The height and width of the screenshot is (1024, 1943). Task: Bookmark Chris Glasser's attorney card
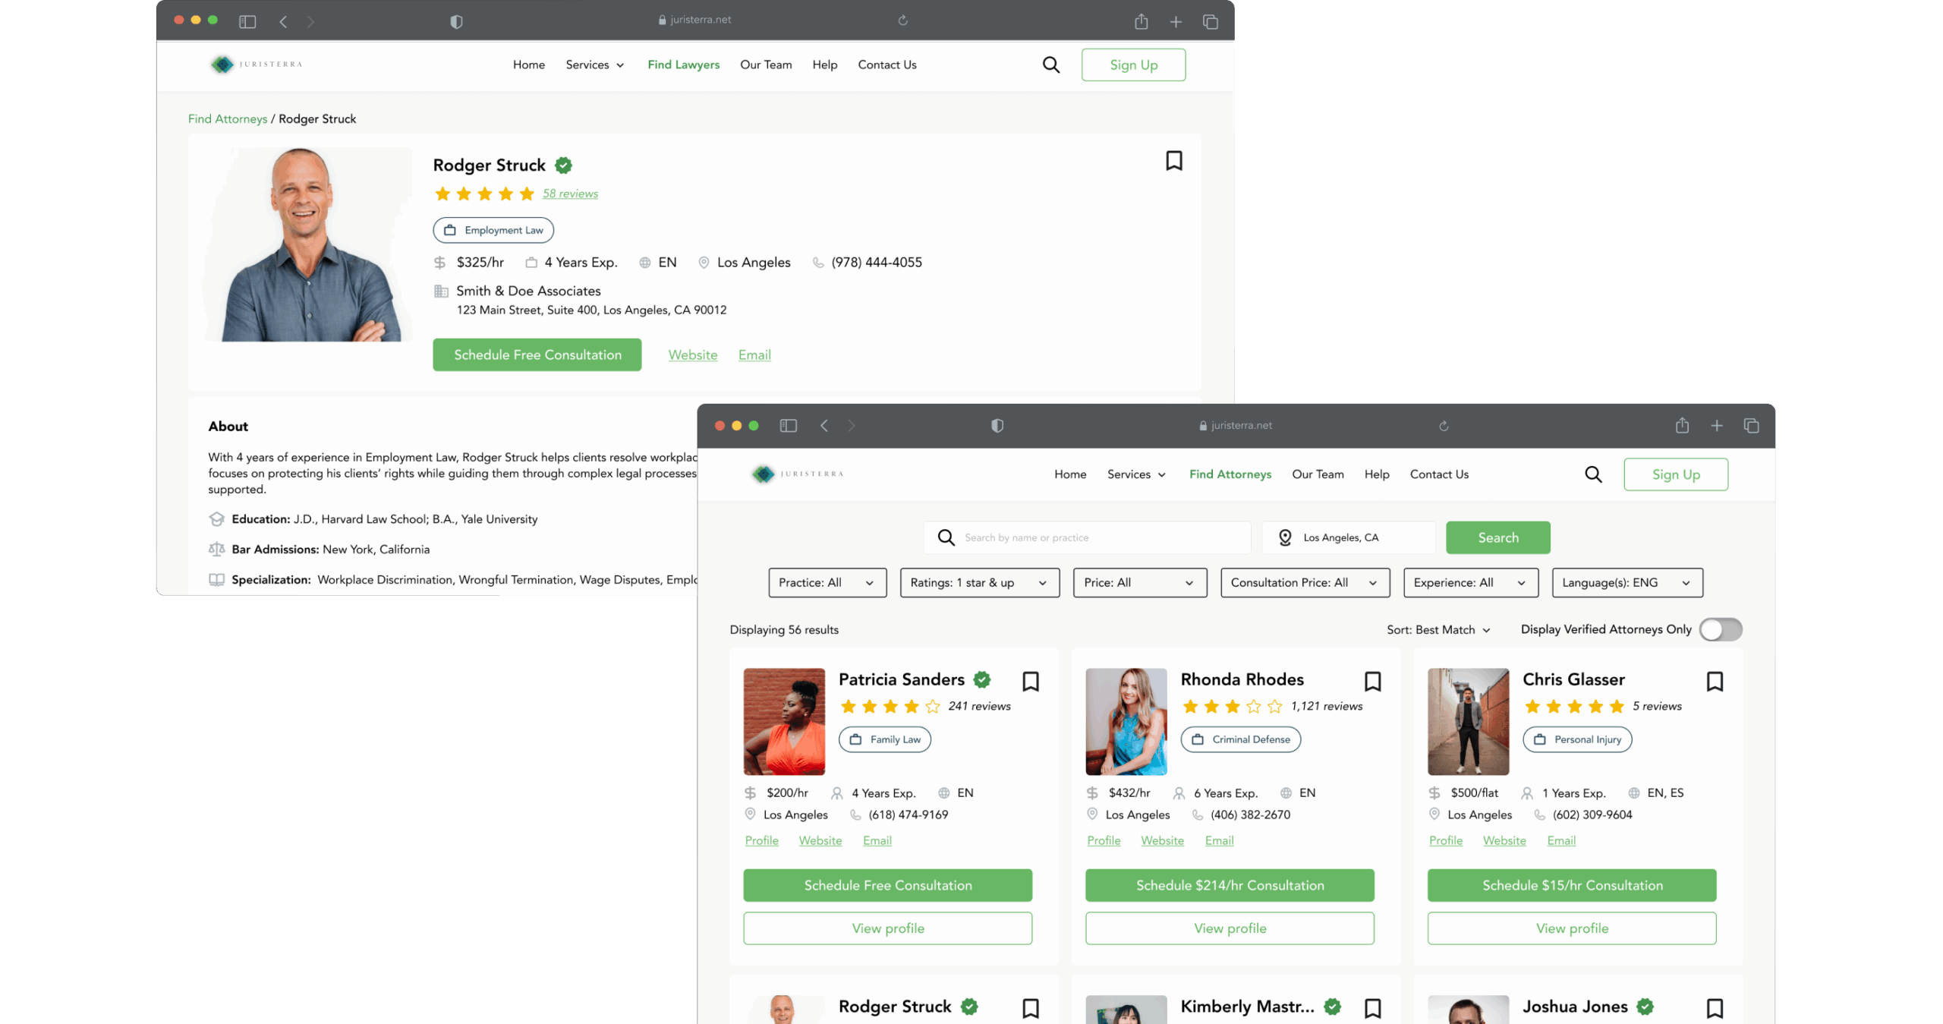[x=1714, y=681]
